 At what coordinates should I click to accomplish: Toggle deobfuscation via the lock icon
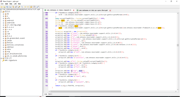[x=31, y=7]
